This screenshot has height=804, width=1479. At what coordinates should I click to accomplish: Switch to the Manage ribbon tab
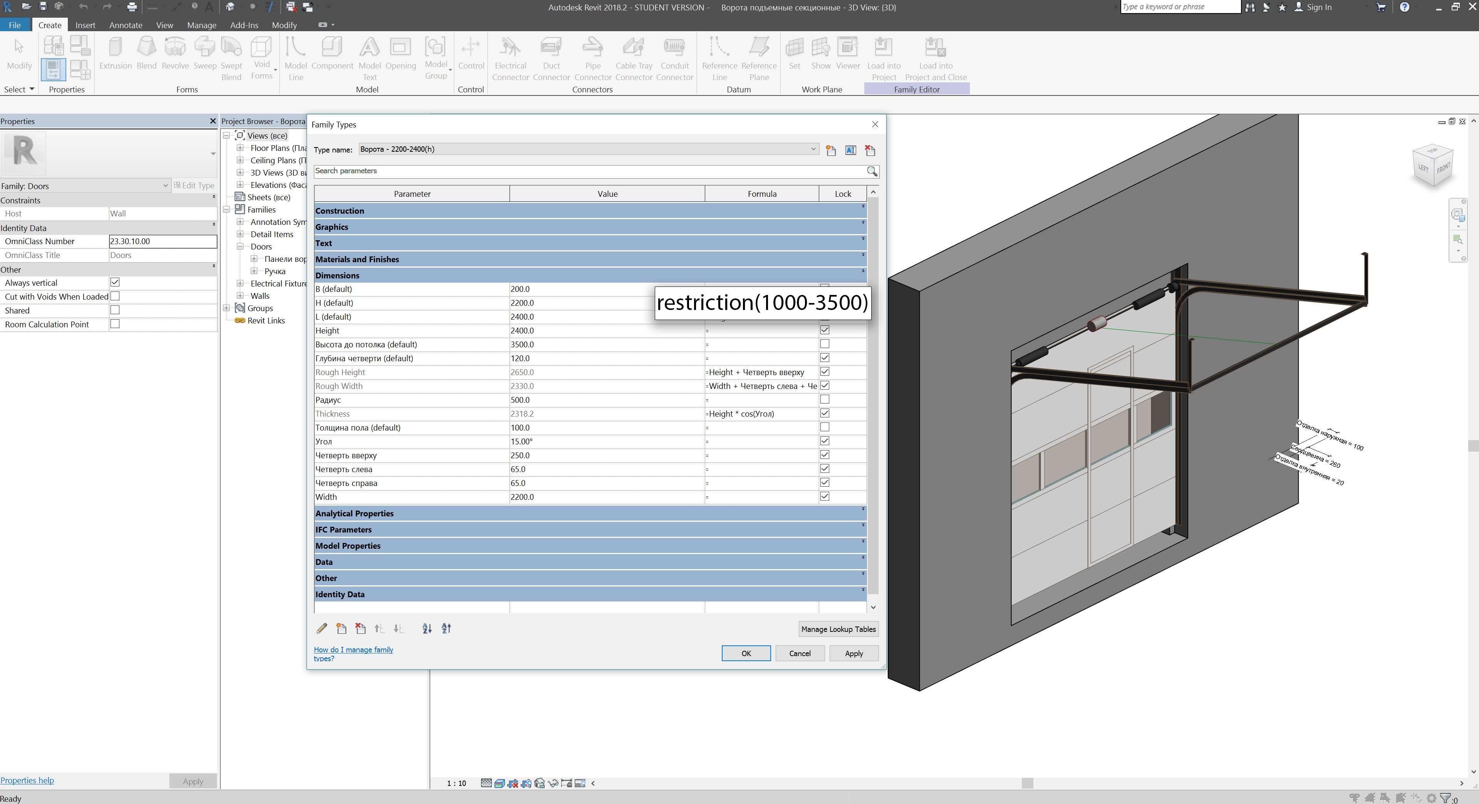(x=201, y=25)
